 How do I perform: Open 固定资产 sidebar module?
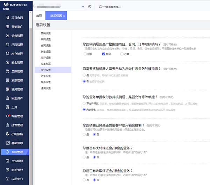(17, 98)
